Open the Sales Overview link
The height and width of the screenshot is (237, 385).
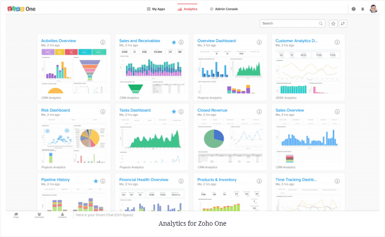pyautogui.click(x=290, y=110)
